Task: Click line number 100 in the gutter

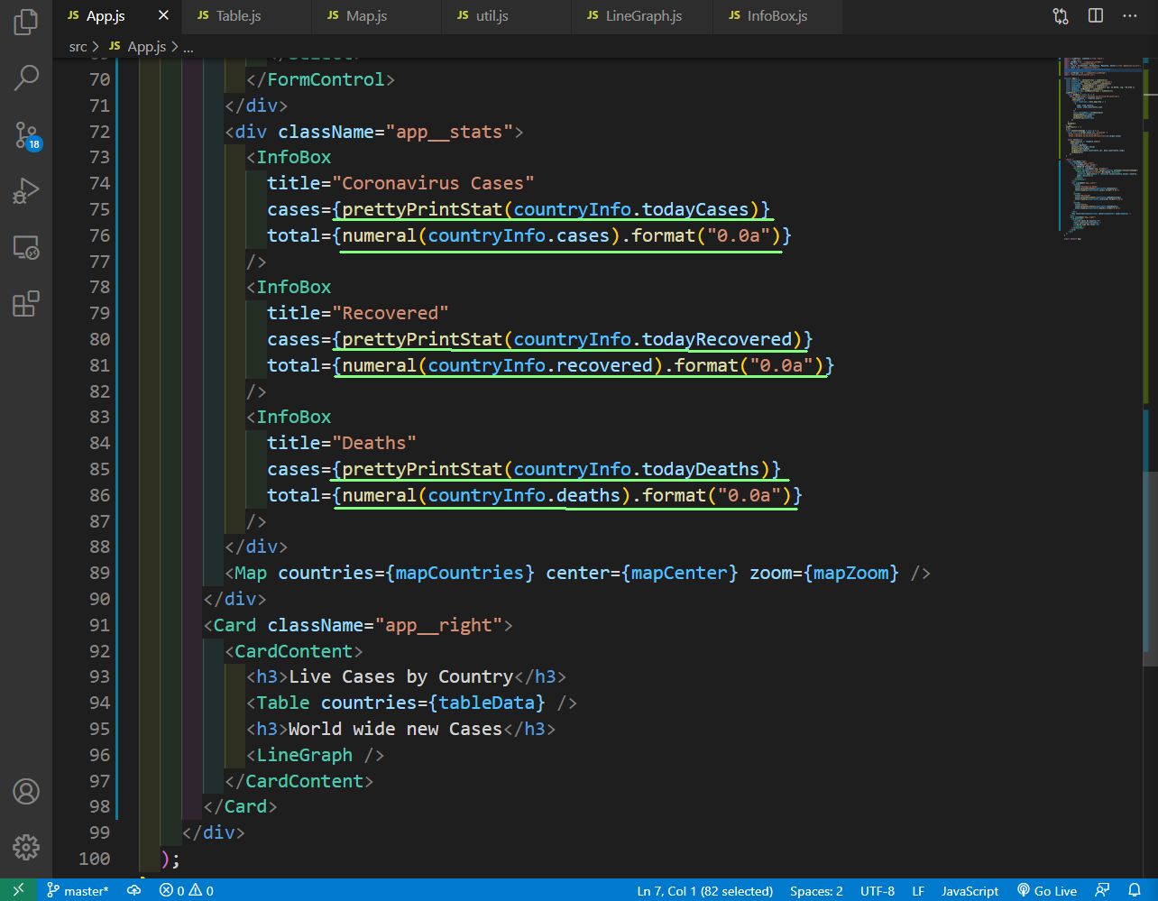Action: click(94, 859)
